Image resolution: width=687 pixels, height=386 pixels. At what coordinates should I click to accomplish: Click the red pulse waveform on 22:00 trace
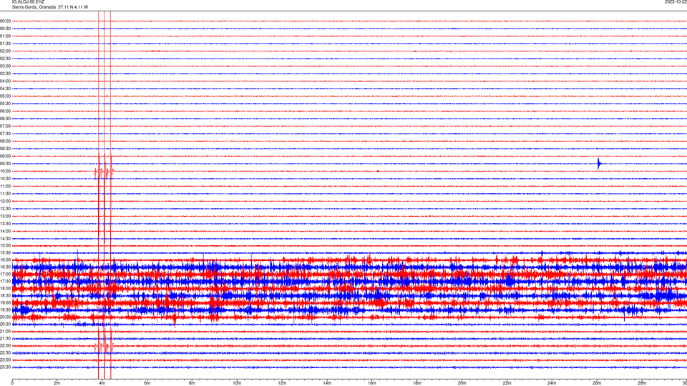click(104, 346)
